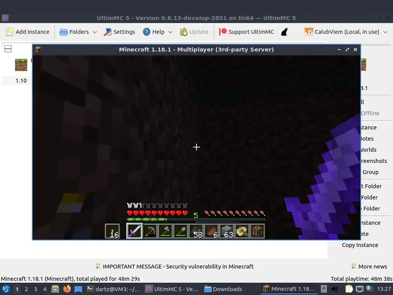Image resolution: width=393 pixels, height=295 pixels.
Task: Open Support UltimMC Patreon link
Action: 246,32
